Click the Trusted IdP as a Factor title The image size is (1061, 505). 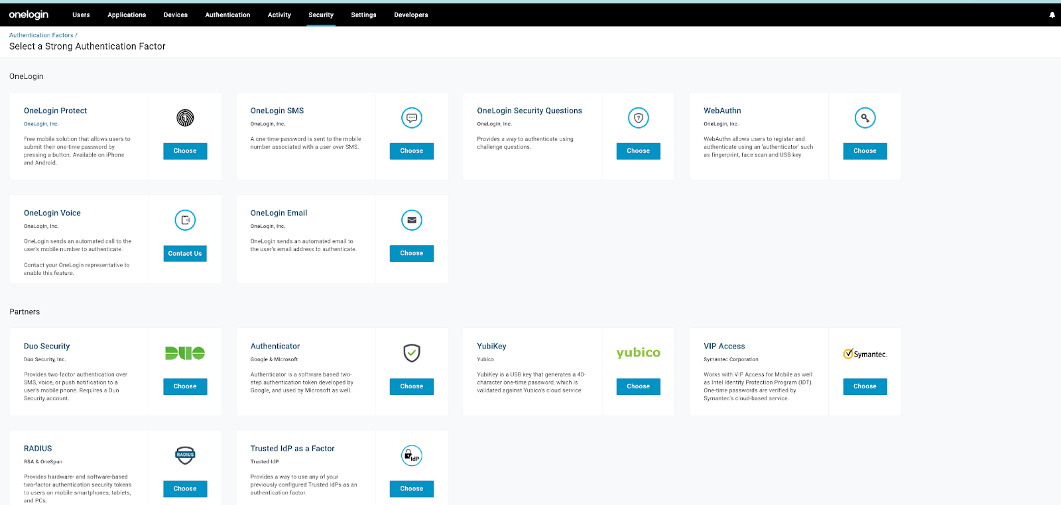point(292,449)
